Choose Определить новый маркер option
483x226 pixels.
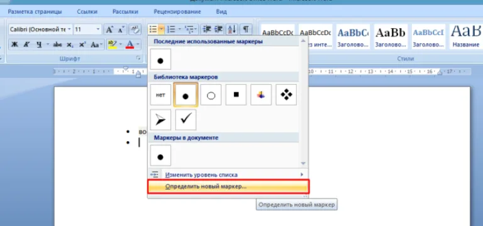[x=228, y=186]
